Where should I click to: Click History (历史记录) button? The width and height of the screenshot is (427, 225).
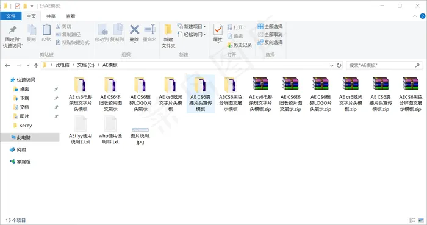pyautogui.click(x=239, y=45)
